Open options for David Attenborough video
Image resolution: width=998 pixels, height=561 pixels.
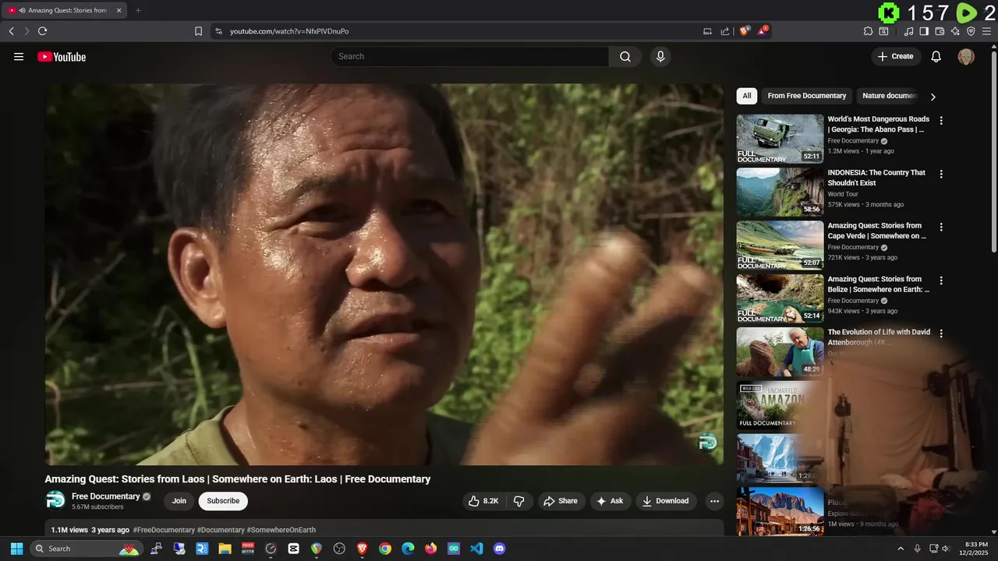941,333
